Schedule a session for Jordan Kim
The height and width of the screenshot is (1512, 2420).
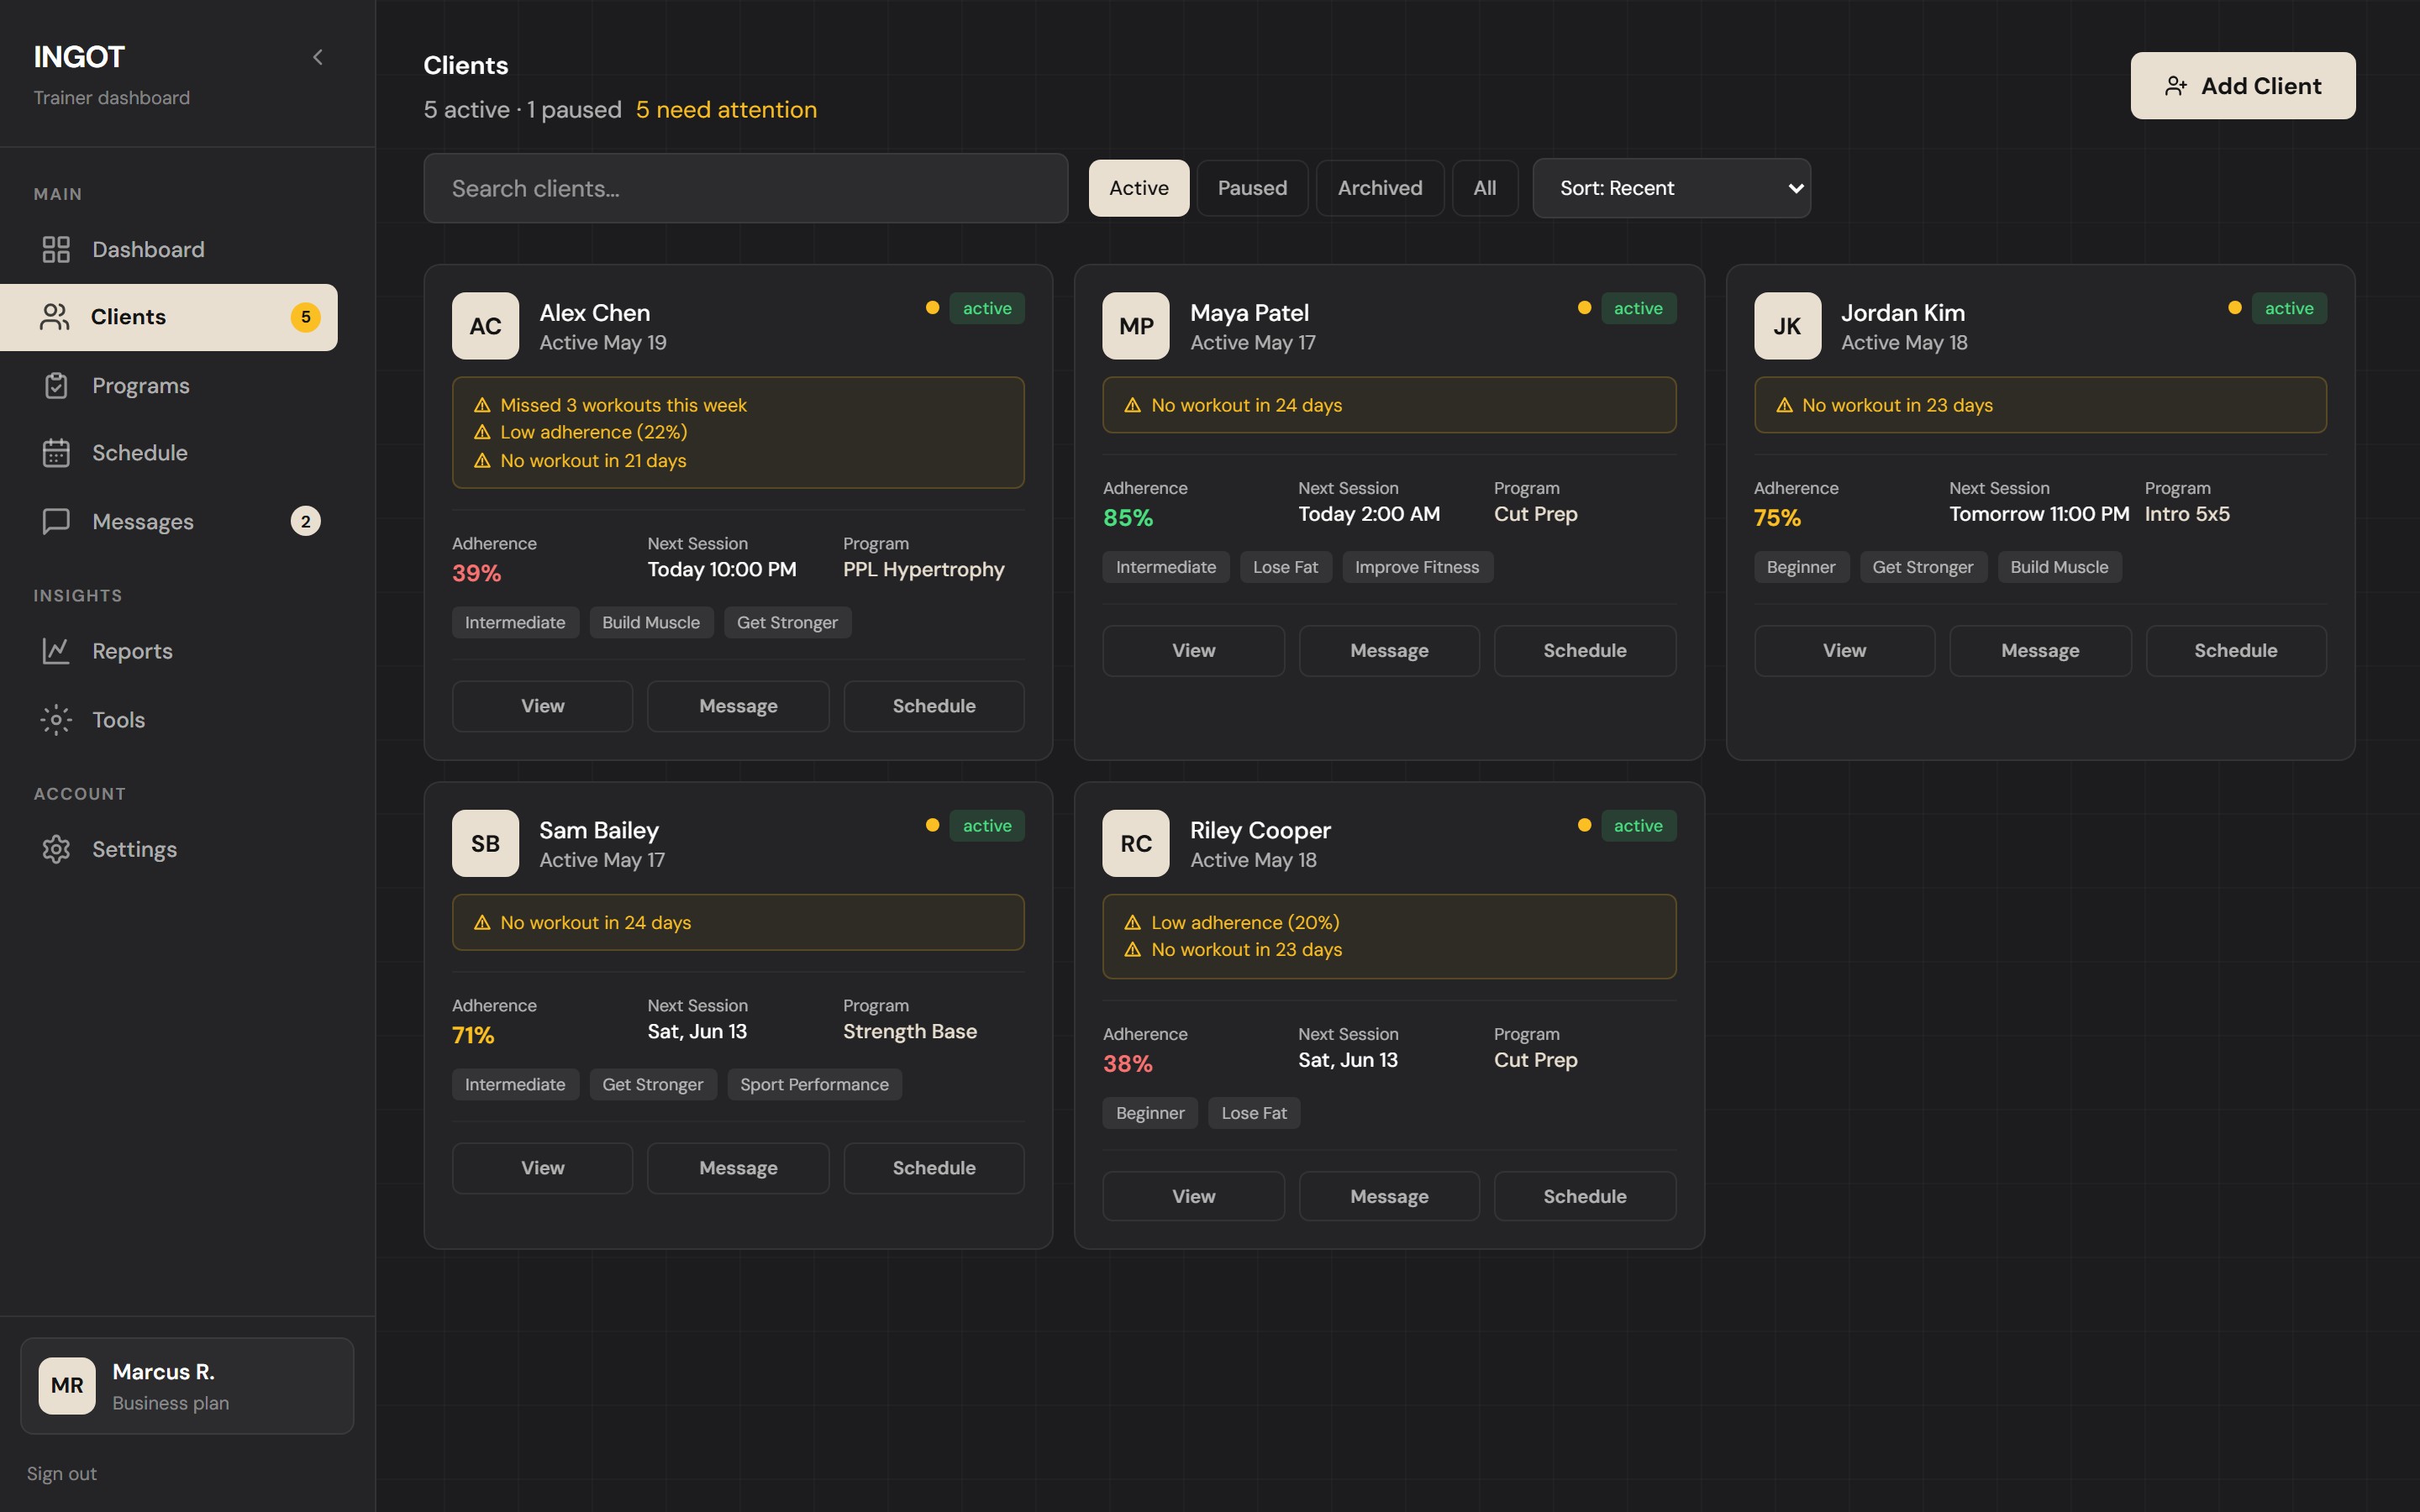pos(2236,651)
